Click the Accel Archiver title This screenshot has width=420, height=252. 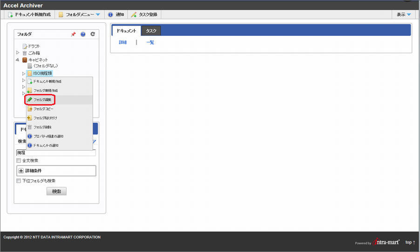pos(23,6)
